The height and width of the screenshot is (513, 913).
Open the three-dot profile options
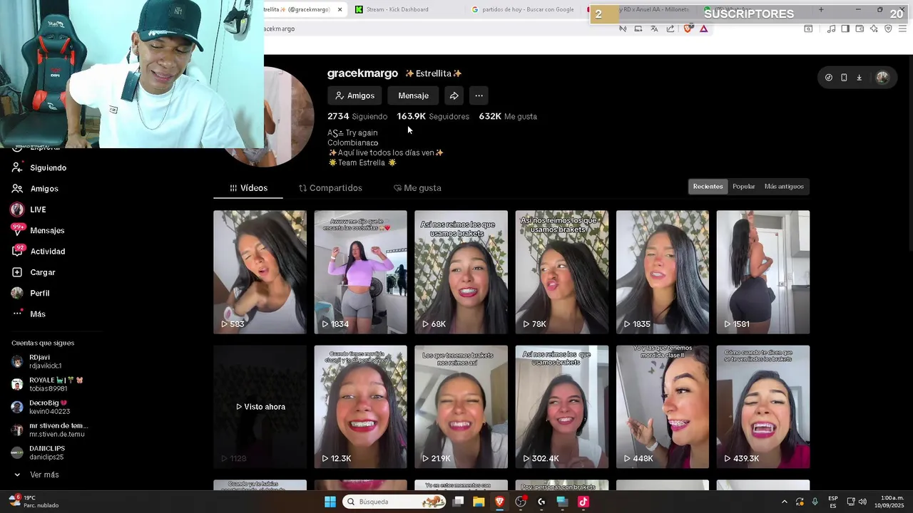click(479, 95)
